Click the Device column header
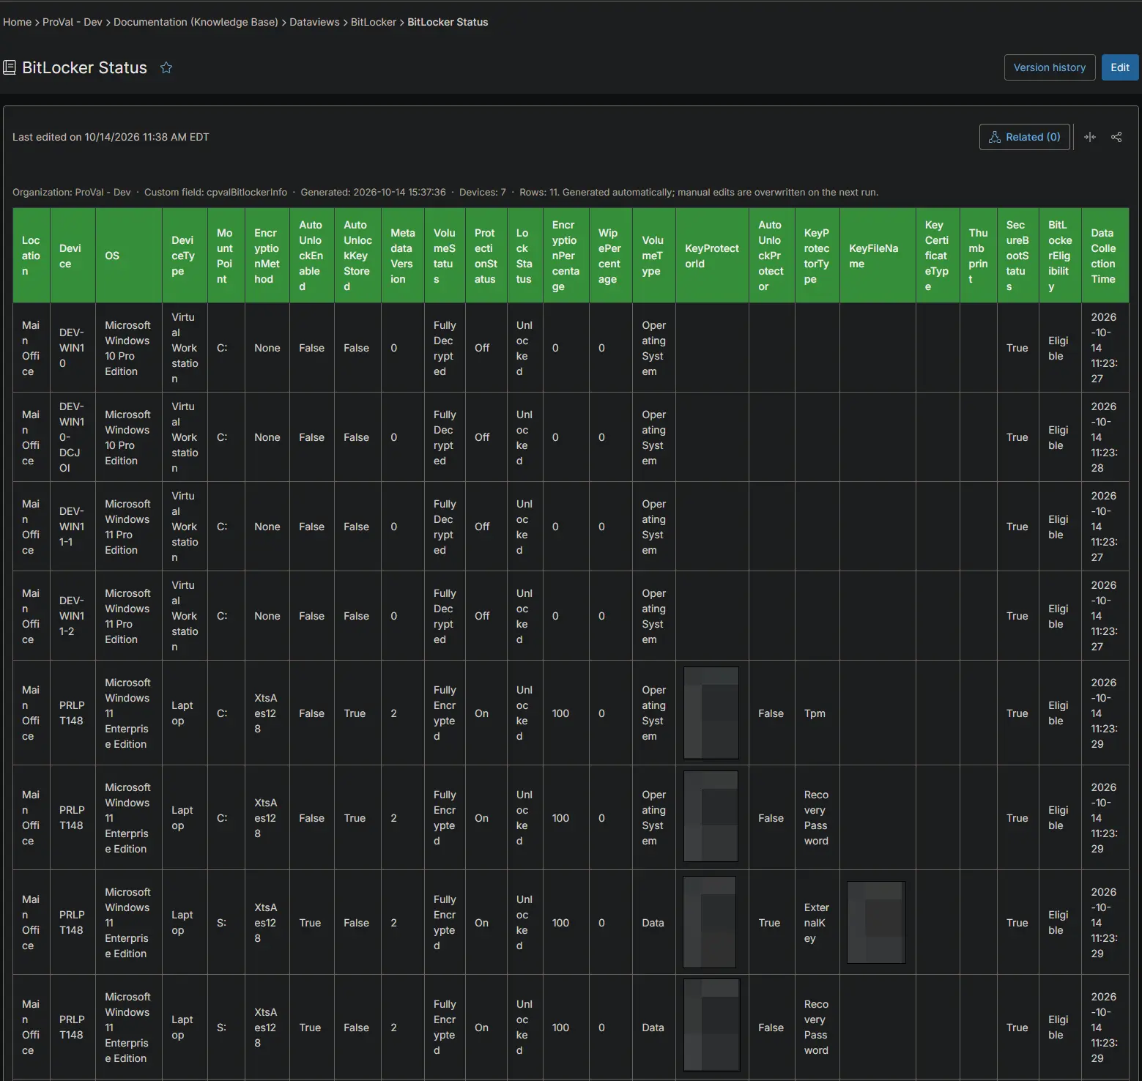 [73, 256]
